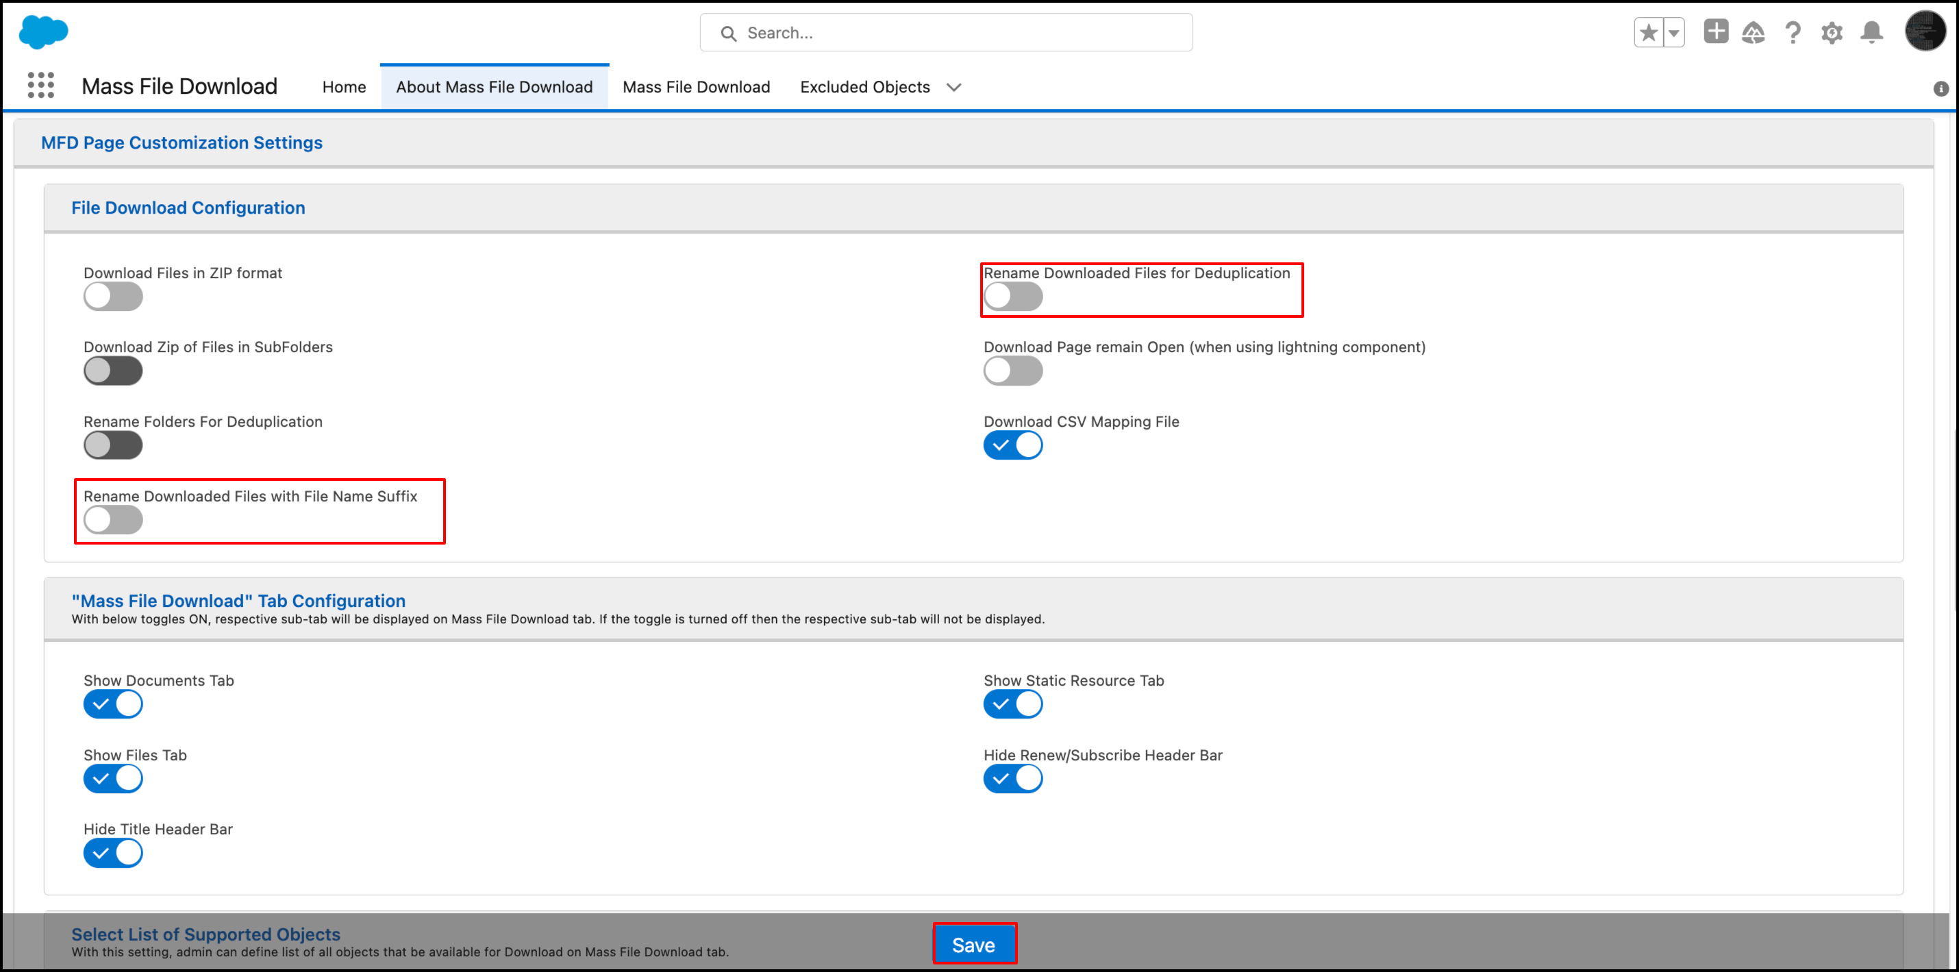The height and width of the screenshot is (972, 1959).
Task: Open the Notifications bell
Action: [1871, 33]
